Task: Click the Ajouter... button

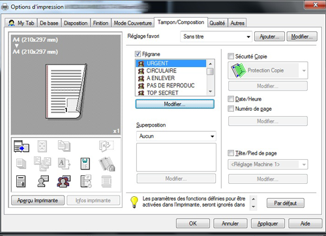Action: tap(269, 37)
